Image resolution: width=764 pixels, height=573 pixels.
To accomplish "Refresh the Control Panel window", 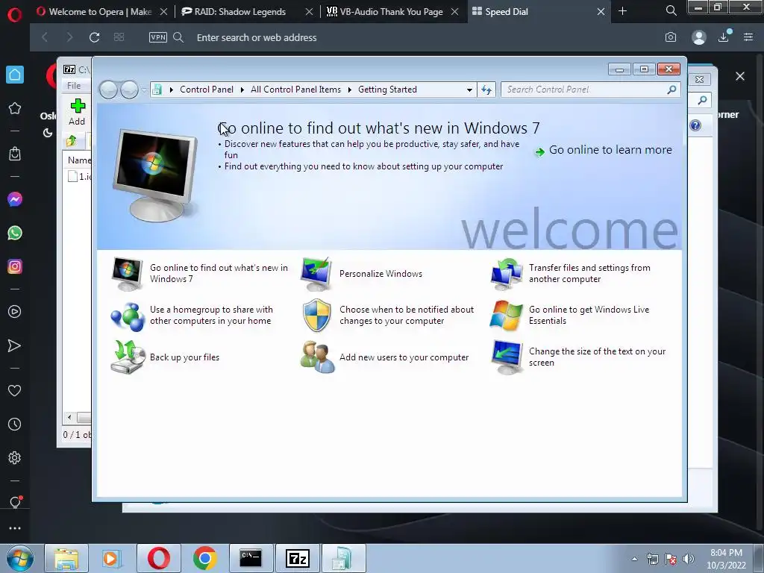I will (x=486, y=90).
